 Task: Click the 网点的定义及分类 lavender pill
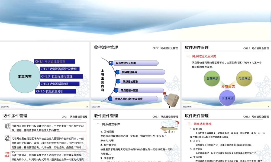135,63
